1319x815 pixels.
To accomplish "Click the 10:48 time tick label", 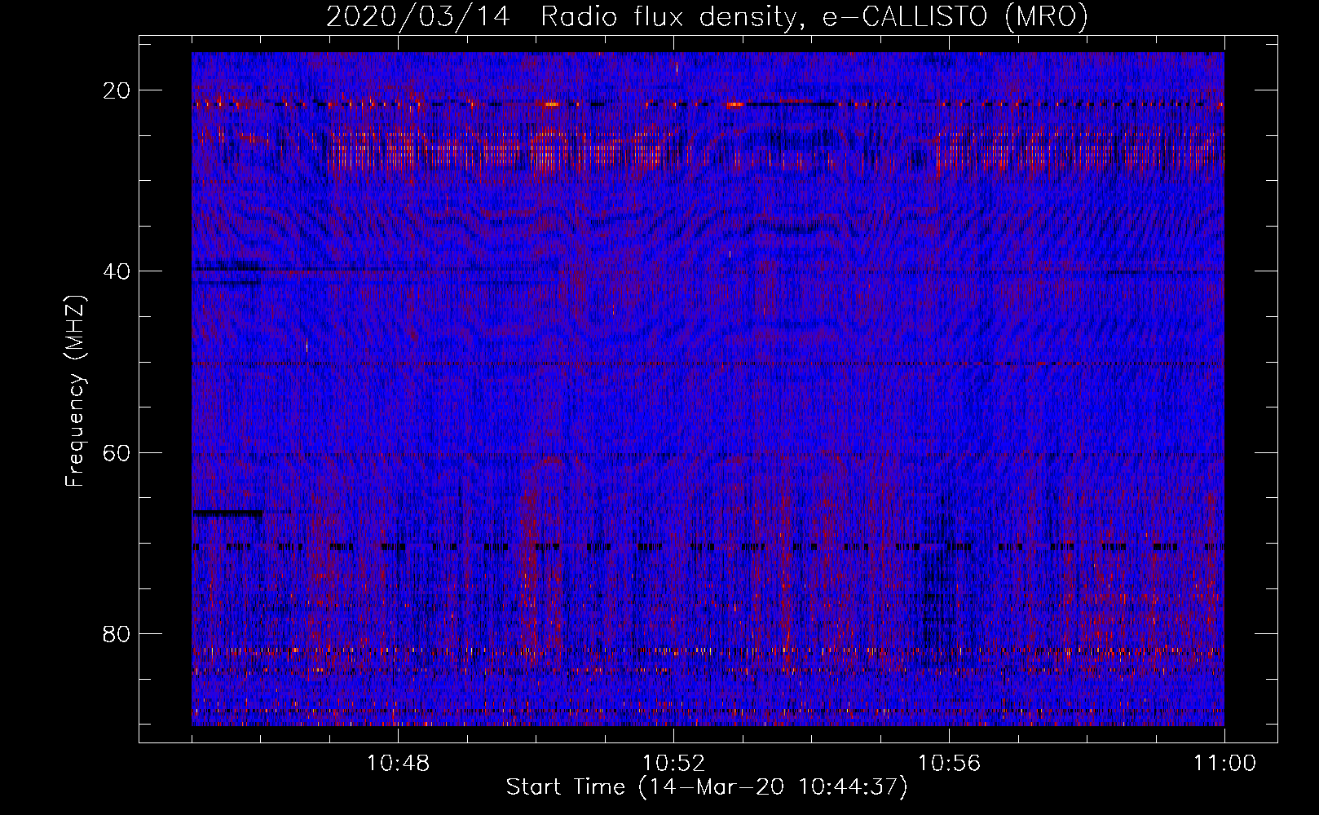I will (x=398, y=764).
